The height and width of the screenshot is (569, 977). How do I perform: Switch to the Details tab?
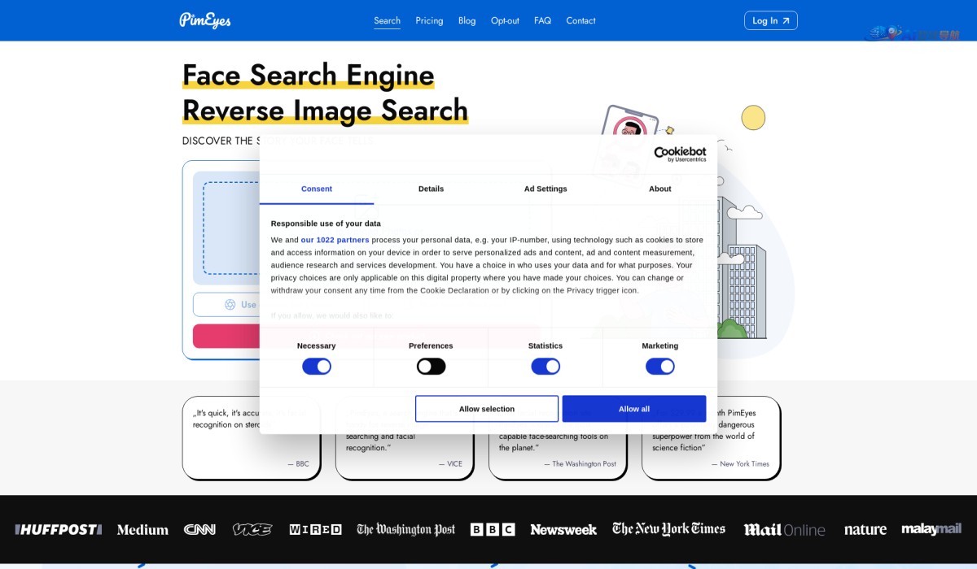click(431, 189)
